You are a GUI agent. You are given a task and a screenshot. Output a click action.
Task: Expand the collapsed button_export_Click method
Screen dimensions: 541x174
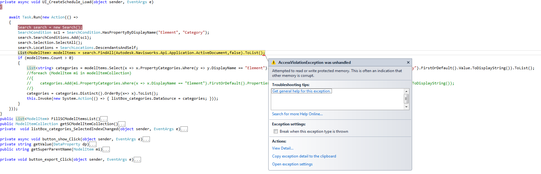(137, 160)
